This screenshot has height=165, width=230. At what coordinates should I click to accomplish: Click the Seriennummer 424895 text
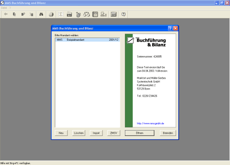click(x=149, y=57)
